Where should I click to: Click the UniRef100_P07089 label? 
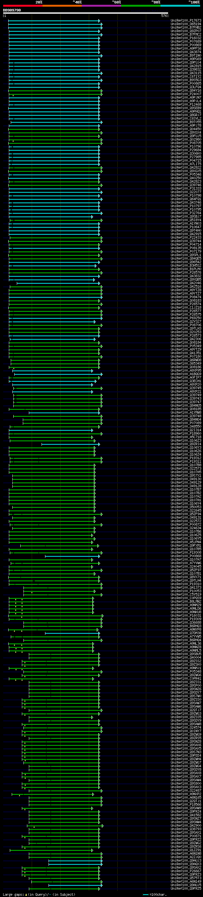tap(186, 423)
